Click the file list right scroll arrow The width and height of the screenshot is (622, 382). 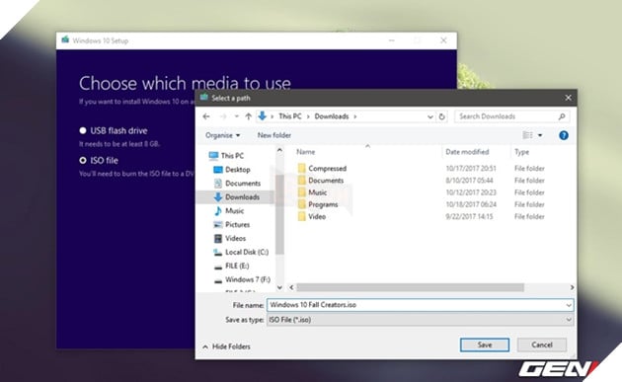[572, 287]
